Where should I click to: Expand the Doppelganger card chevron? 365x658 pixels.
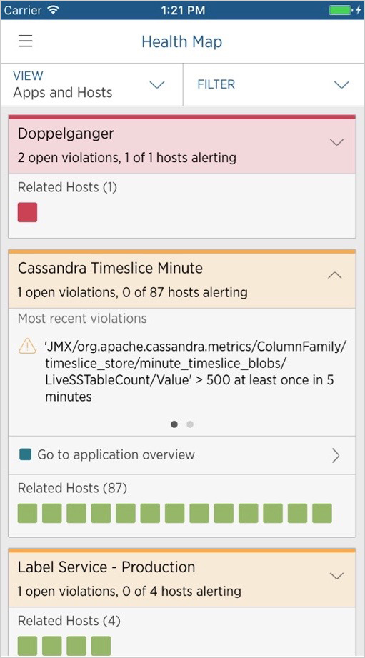(x=336, y=143)
